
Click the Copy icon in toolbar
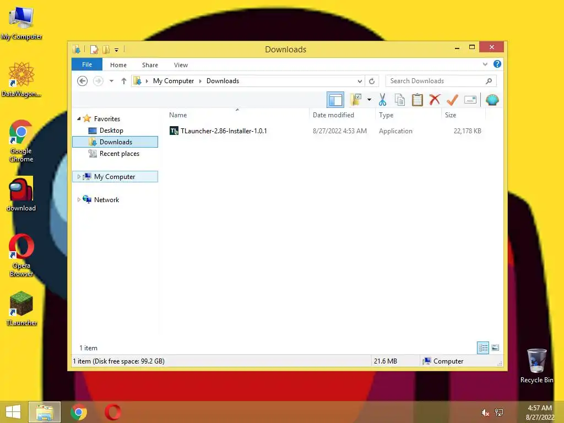(400, 100)
